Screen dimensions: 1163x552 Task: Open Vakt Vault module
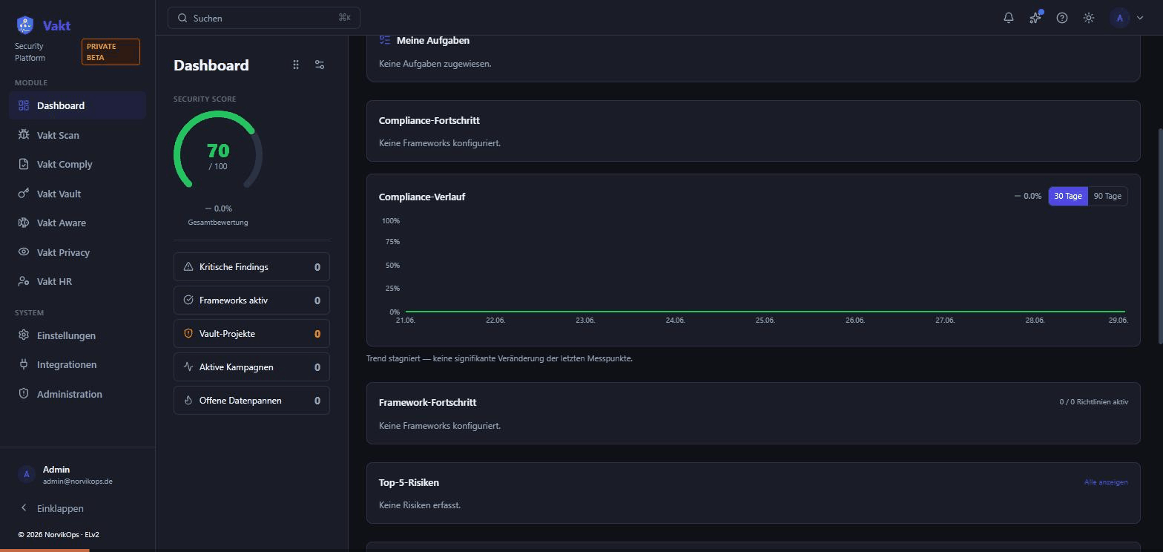[x=77, y=194]
